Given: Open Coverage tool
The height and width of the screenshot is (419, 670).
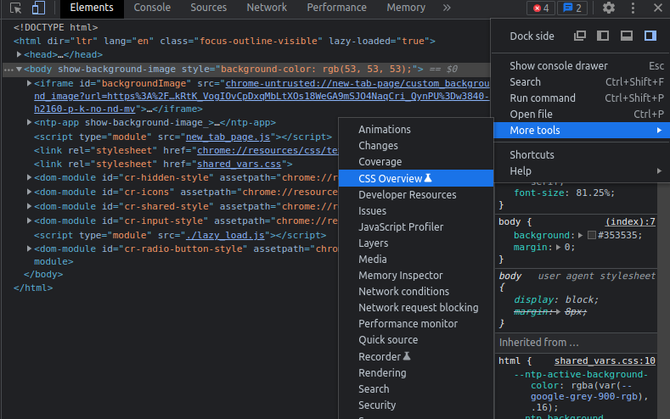Looking at the screenshot, I should [x=416, y=162].
